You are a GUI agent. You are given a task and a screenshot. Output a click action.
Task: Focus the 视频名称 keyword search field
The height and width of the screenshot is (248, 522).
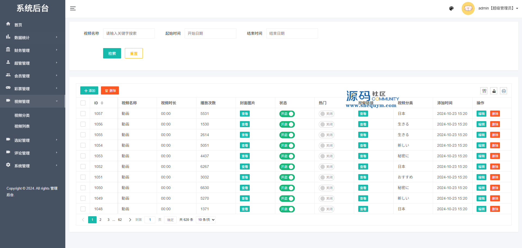(129, 33)
